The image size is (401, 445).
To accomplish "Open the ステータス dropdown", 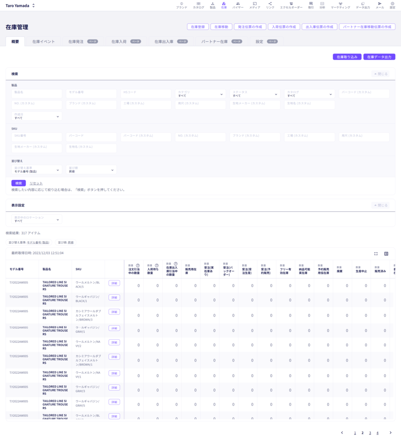I will pos(255,94).
